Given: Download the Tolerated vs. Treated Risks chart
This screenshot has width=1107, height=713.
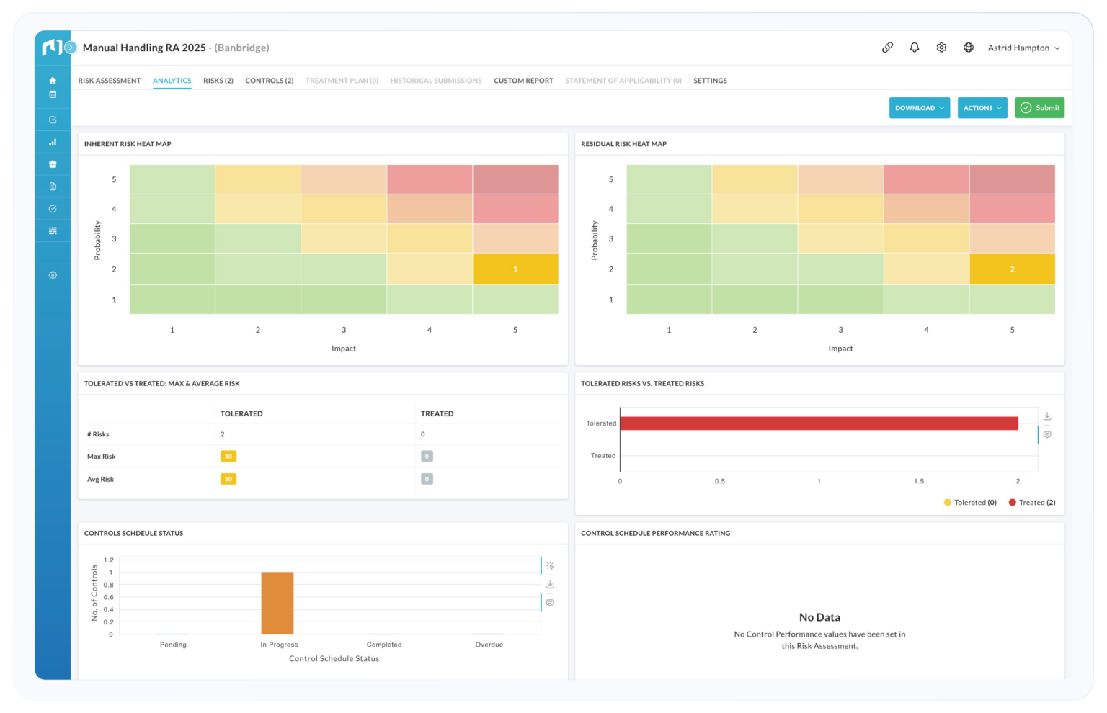Looking at the screenshot, I should [1047, 417].
